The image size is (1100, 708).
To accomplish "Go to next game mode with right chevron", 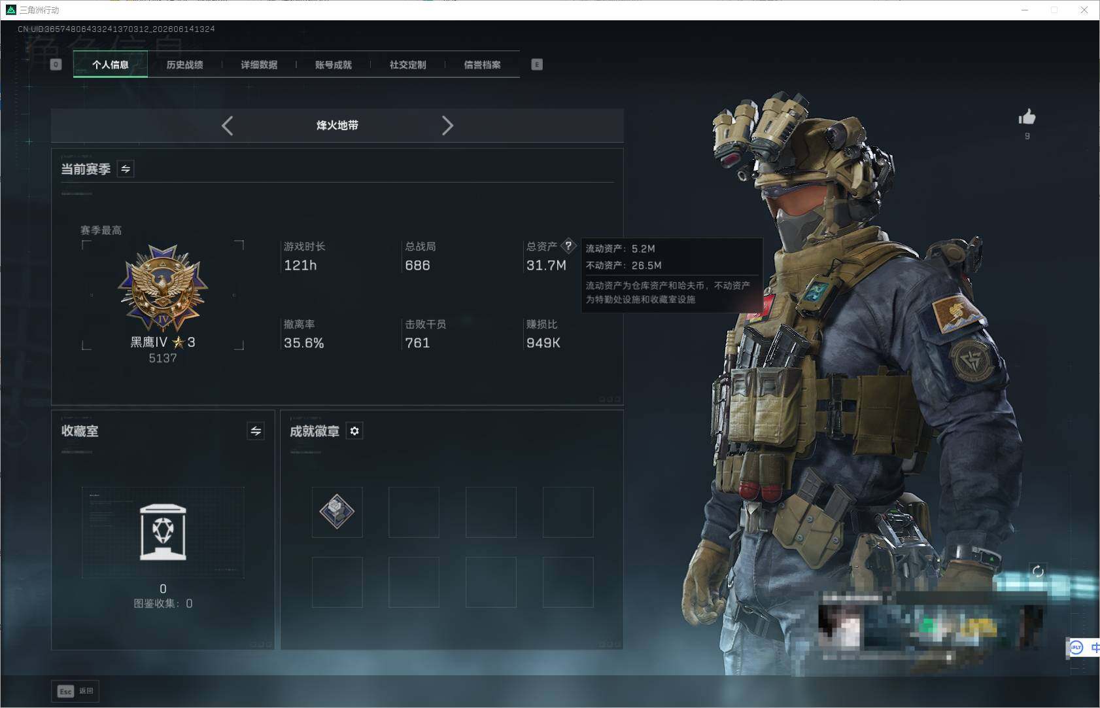I will (447, 126).
